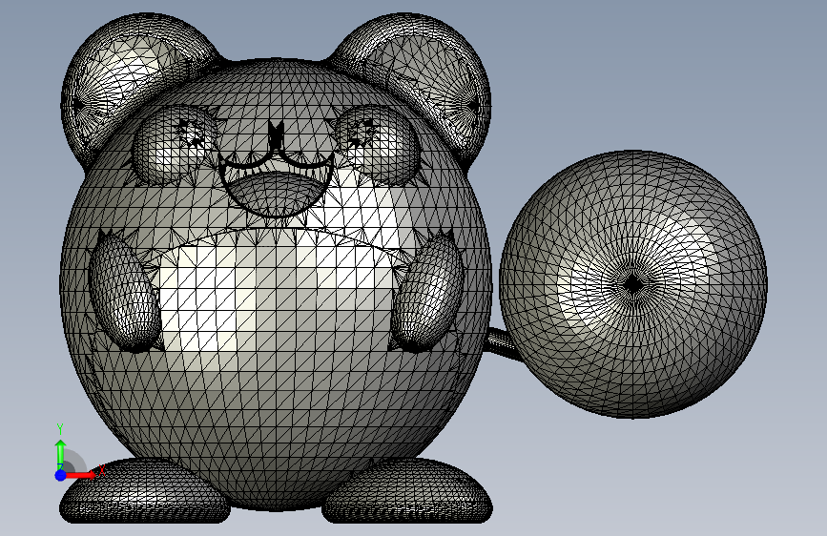Image resolution: width=827 pixels, height=536 pixels.
Task: Select the foot at the bottom right of the model
Action: (407, 492)
